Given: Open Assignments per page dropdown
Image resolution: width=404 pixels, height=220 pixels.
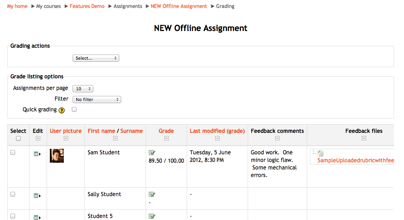Looking at the screenshot, I should click(83, 89).
